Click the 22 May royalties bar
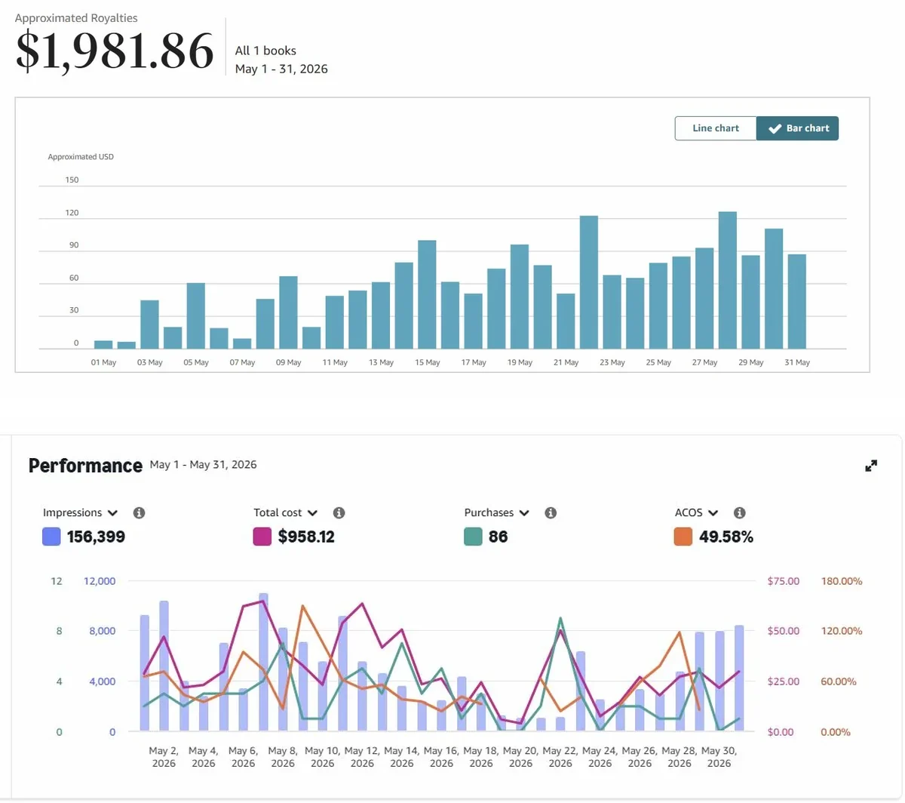Image resolution: width=905 pixels, height=803 pixels. click(x=589, y=282)
